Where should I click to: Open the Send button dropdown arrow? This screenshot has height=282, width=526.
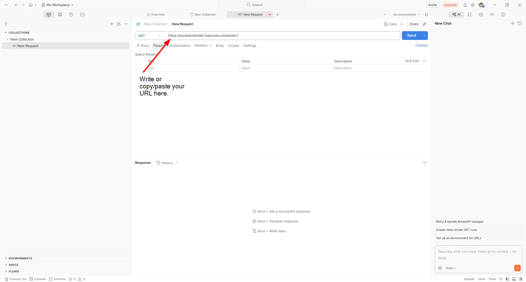point(425,36)
